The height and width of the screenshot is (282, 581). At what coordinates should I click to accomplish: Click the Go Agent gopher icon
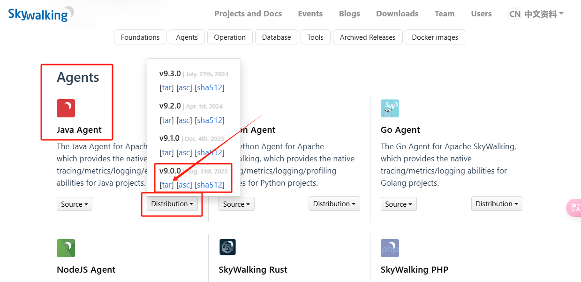tap(390, 108)
